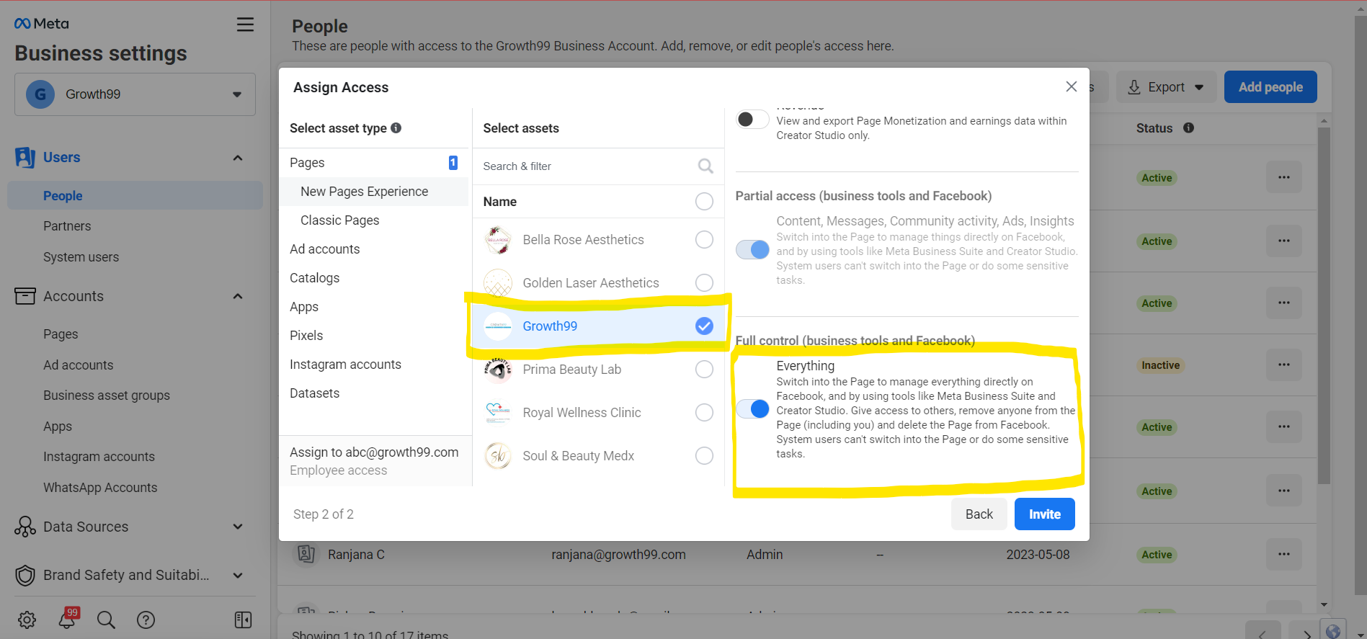Screen dimensions: 1367x639
Task: Click the Meta logo
Action: pos(42,24)
